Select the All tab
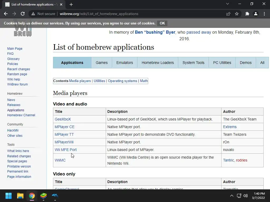The height and width of the screenshot is (202, 270). coord(262,63)
